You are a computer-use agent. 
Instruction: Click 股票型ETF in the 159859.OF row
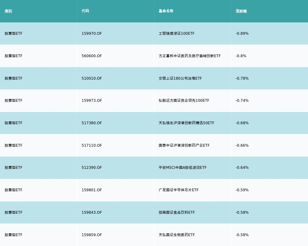tap(14, 235)
